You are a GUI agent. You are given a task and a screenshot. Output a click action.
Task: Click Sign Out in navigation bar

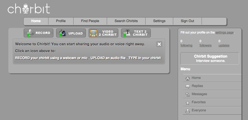point(187,21)
